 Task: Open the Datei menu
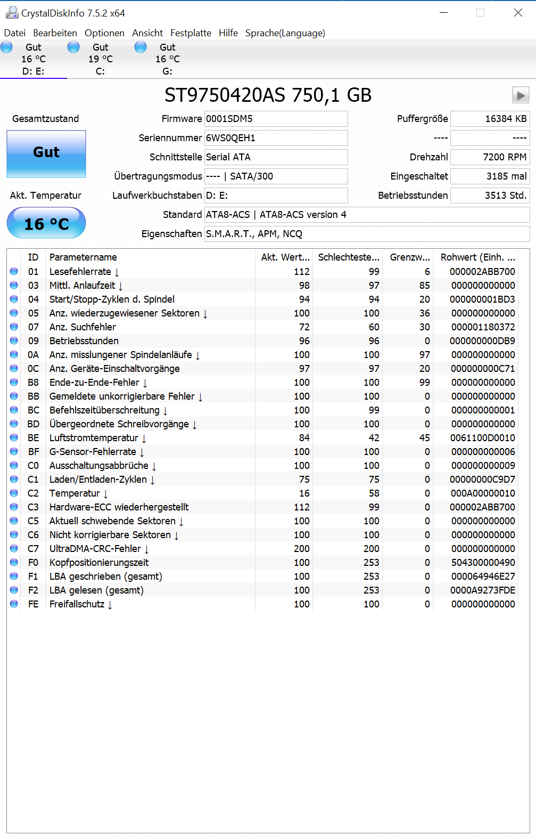coord(15,33)
